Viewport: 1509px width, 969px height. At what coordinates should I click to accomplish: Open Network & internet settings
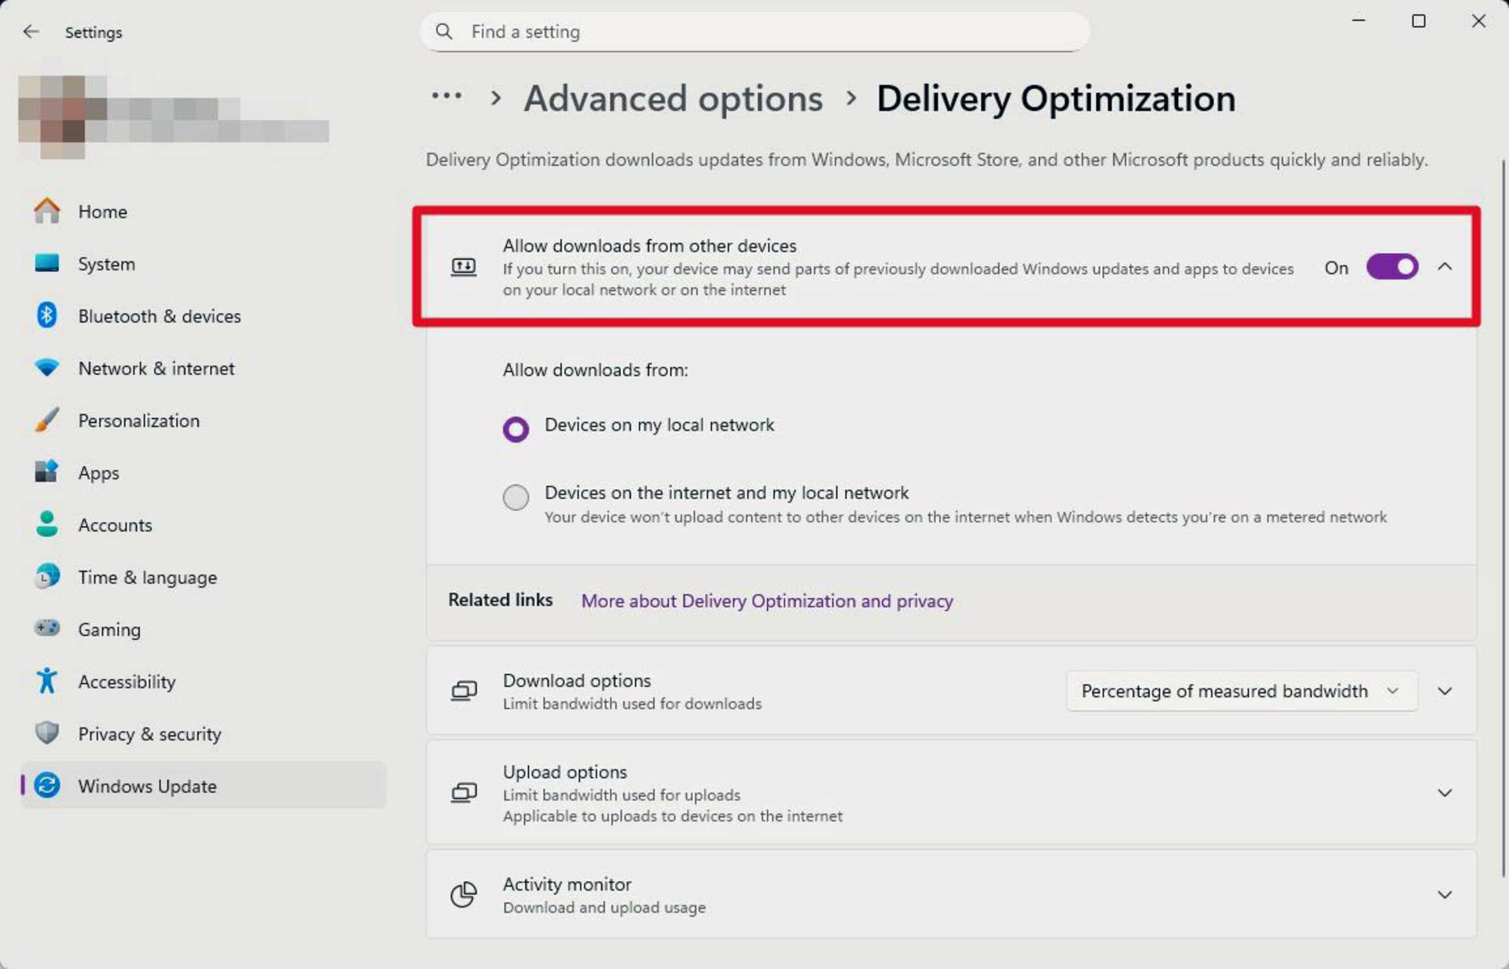click(x=156, y=368)
